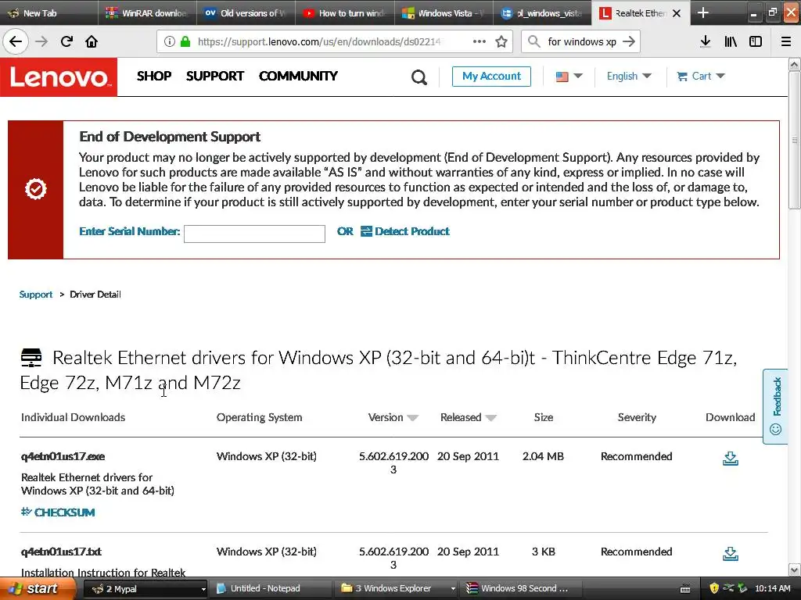Open page actions three-dot menu
Screen dimensions: 801x600
pos(480,41)
